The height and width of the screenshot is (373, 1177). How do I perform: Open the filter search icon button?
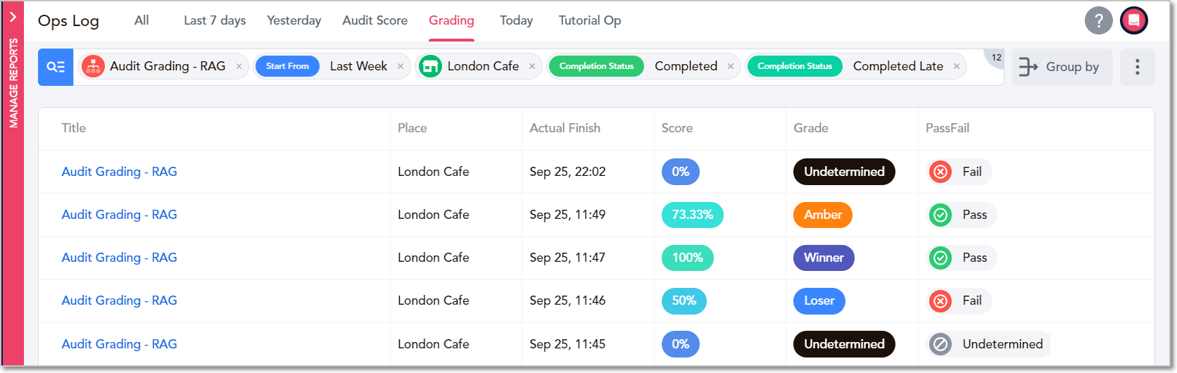coord(56,67)
